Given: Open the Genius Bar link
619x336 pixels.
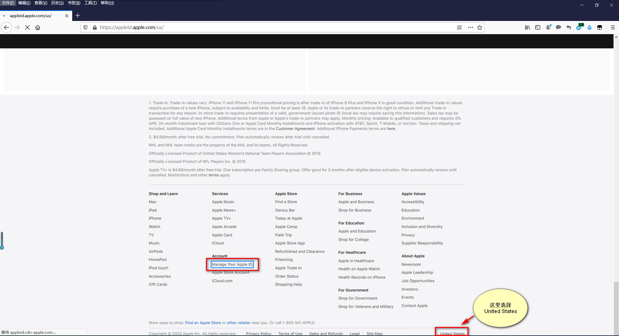Looking at the screenshot, I should pyautogui.click(x=285, y=210).
